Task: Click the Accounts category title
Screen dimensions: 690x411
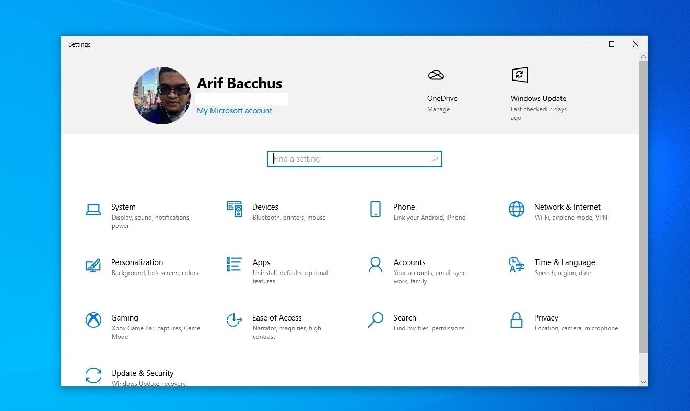Action: click(410, 262)
